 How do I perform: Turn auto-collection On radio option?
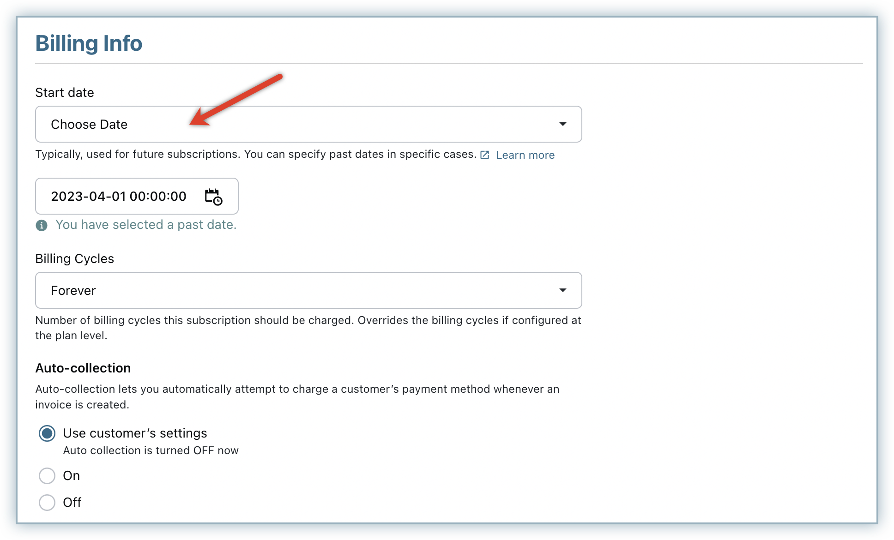(x=47, y=476)
